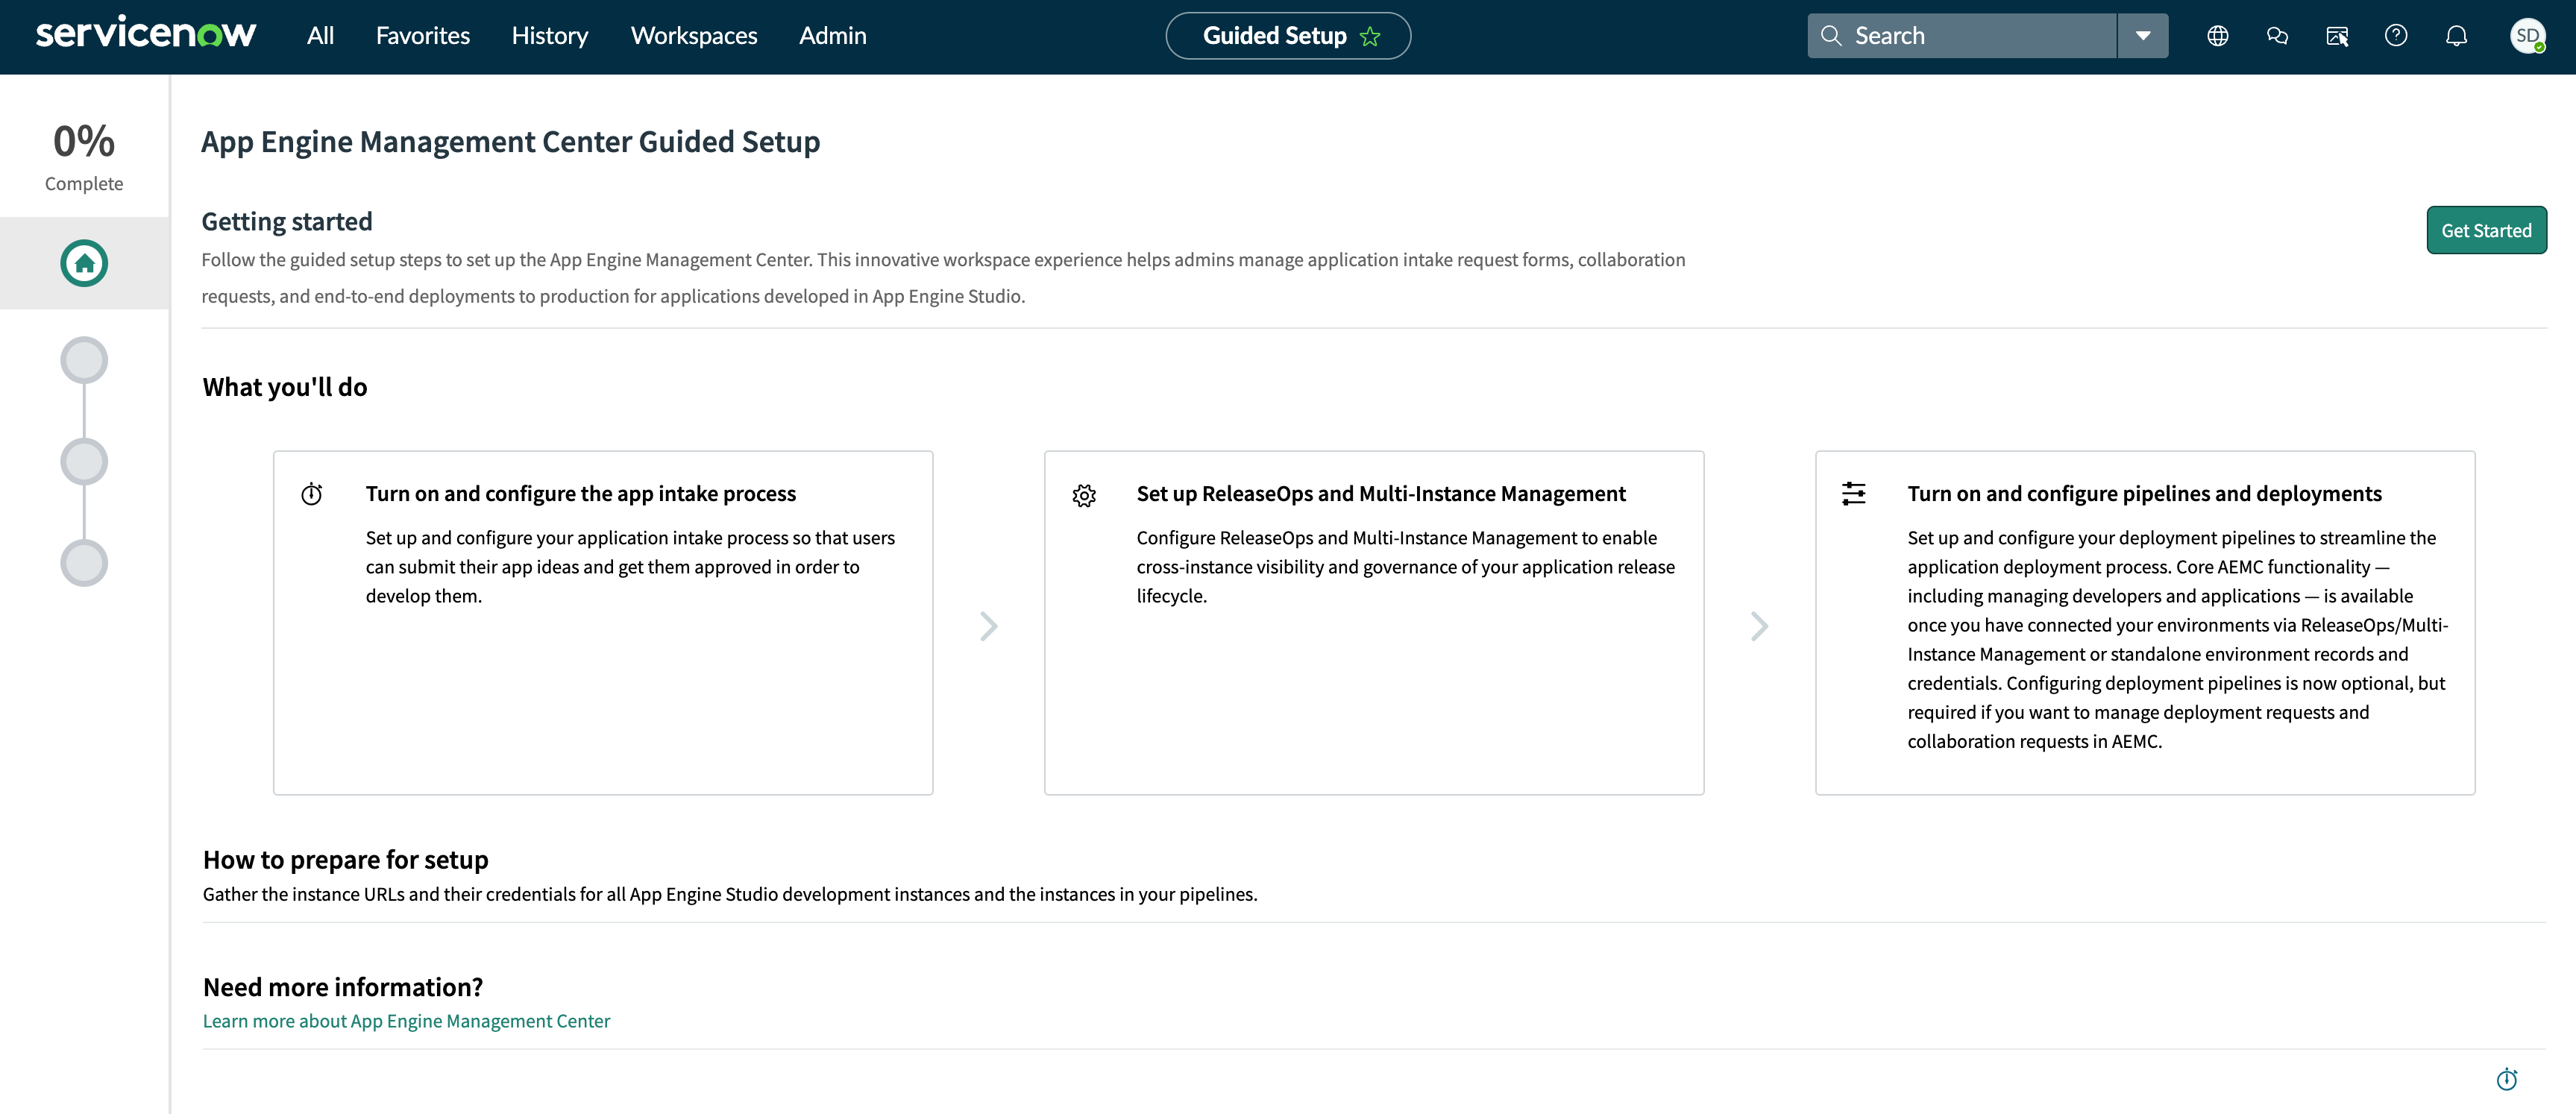Image resolution: width=2576 pixels, height=1114 pixels.
Task: Select the third gray step circle
Action: pyautogui.click(x=84, y=563)
